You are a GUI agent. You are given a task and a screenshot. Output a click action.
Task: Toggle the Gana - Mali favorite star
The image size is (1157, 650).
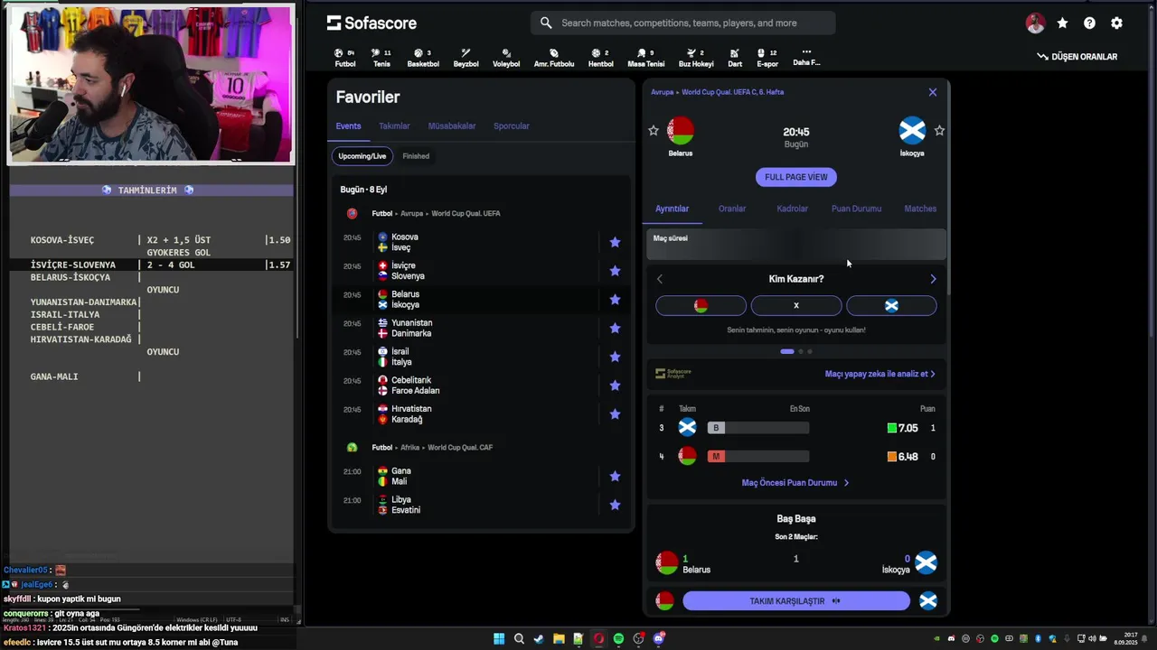coord(615,477)
